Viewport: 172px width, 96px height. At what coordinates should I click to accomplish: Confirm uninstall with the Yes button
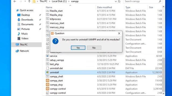[x=78, y=48]
